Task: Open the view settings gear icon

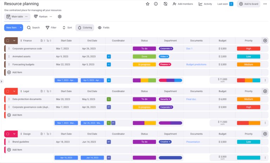Action: pyautogui.click(x=60, y=17)
